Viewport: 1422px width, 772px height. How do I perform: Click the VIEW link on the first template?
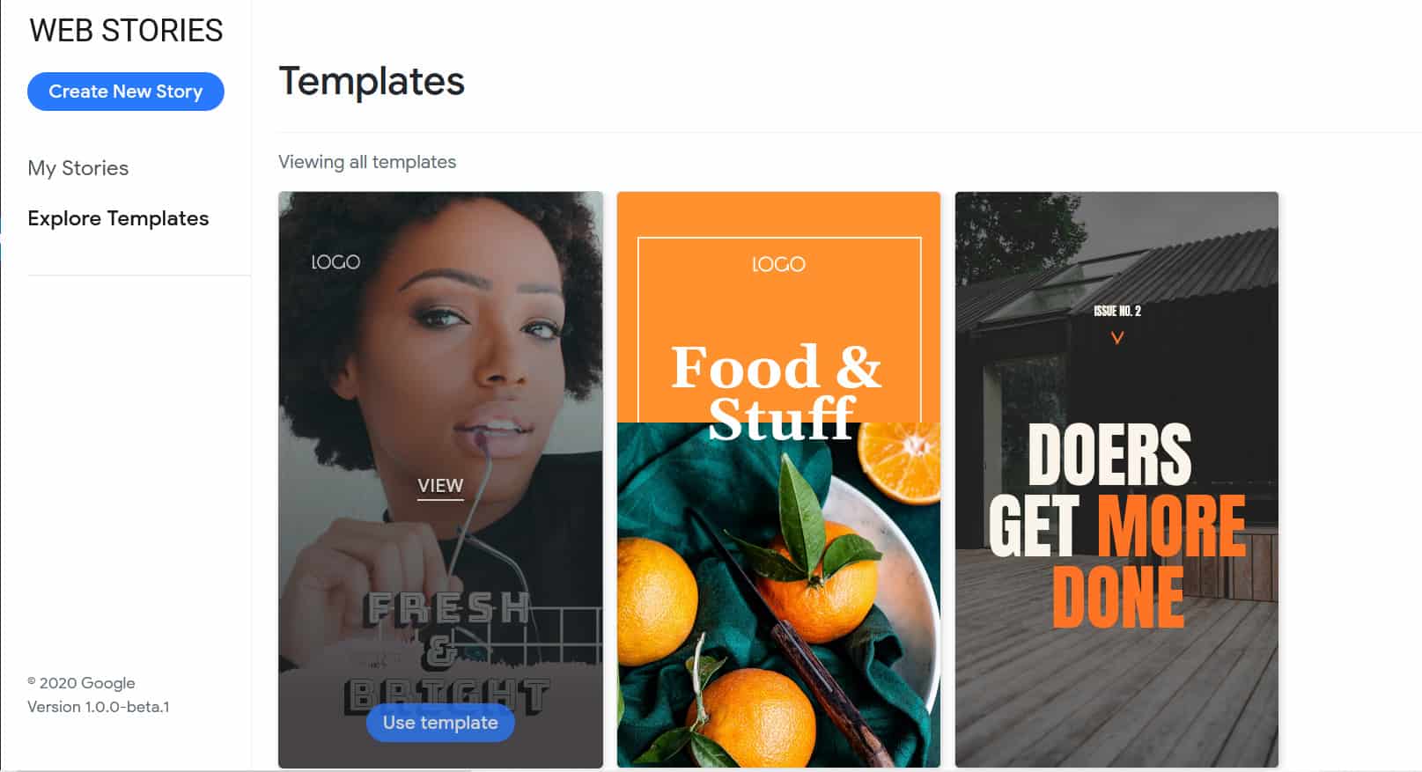click(440, 486)
